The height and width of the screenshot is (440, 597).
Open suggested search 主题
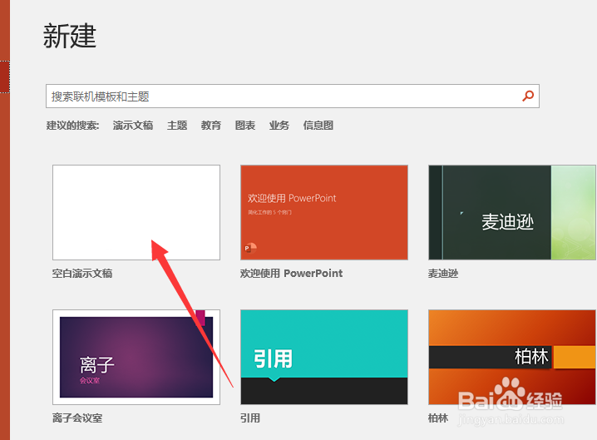tap(177, 126)
